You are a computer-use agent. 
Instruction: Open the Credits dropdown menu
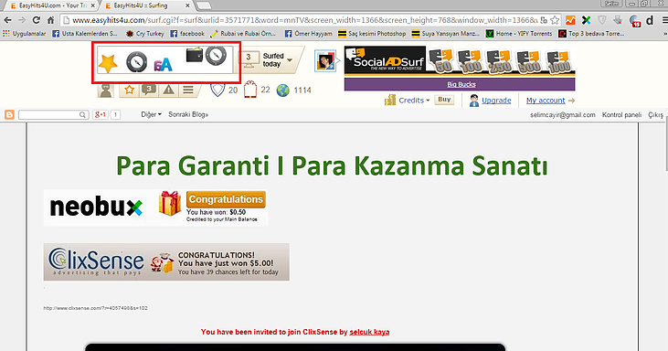(x=414, y=101)
